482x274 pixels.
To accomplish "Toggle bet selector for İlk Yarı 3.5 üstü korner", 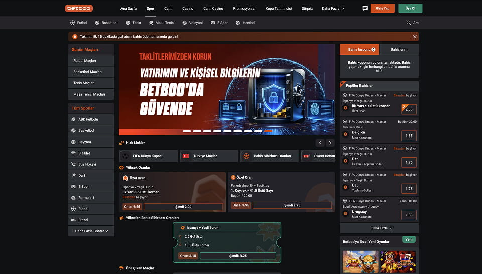I will [x=345, y=108].
